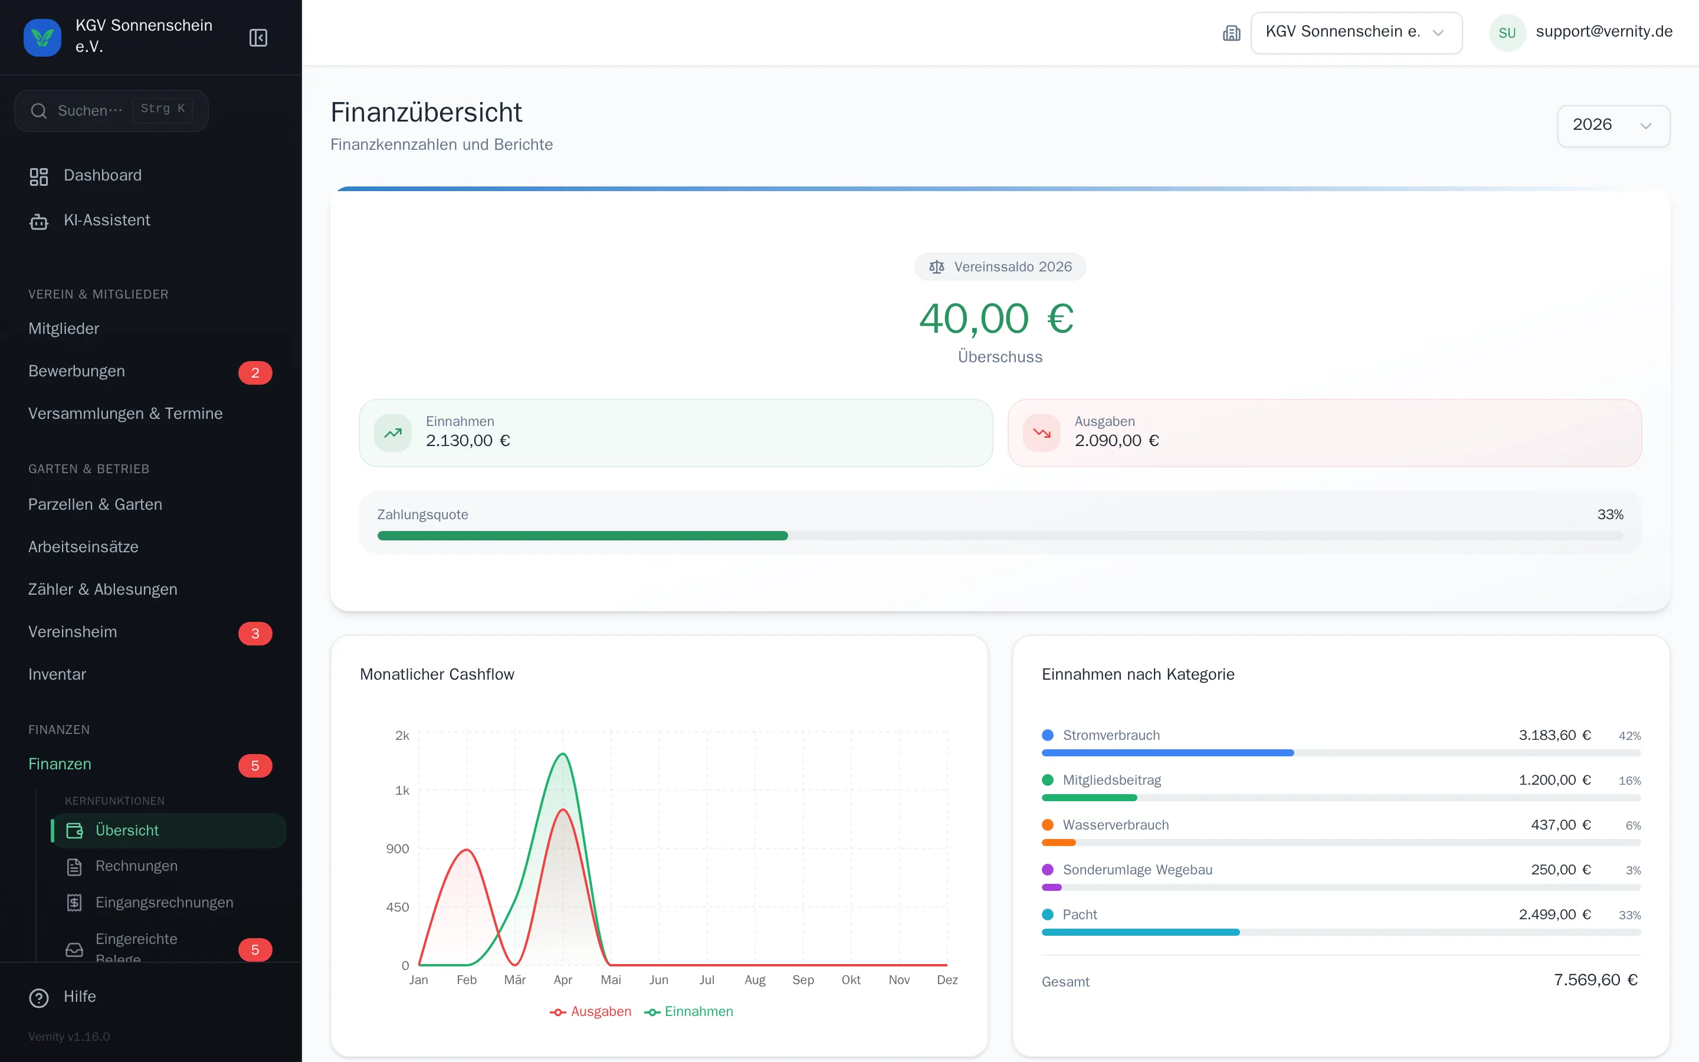Click the KI-Assistent robot icon

38,221
